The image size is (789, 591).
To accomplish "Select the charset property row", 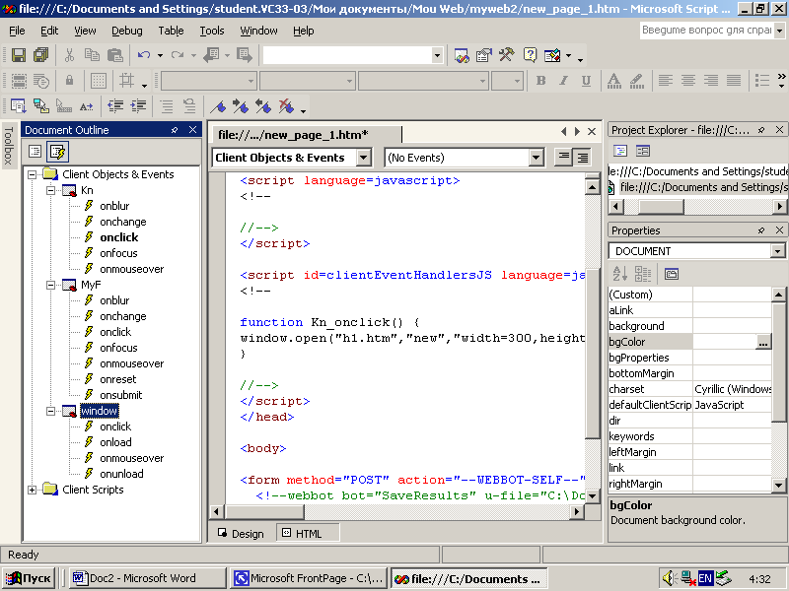I will coord(689,389).
